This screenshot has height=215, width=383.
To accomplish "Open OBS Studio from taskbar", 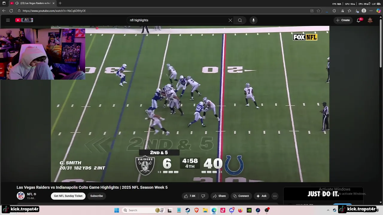I will click(267, 210).
